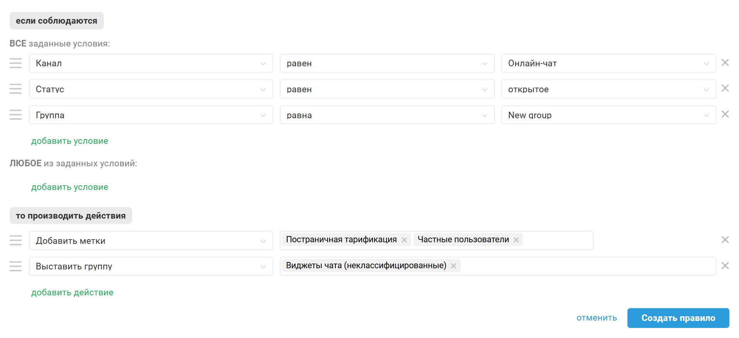Open the Выставить группу action dropdown
Viewport: 739px width, 338px height.
pyautogui.click(x=151, y=266)
